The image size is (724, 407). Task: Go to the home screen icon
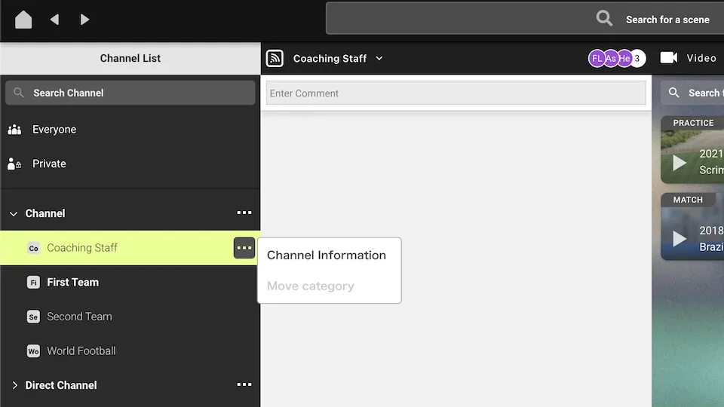point(23,20)
